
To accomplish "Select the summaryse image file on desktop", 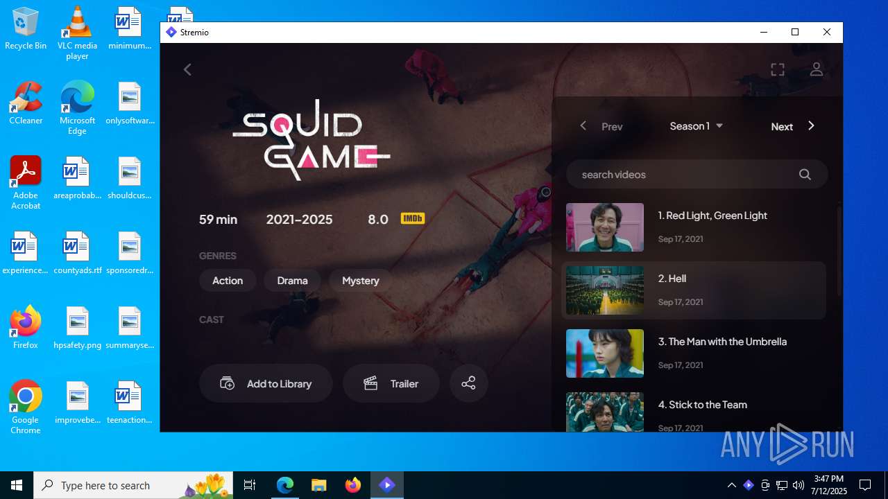I will (130, 327).
